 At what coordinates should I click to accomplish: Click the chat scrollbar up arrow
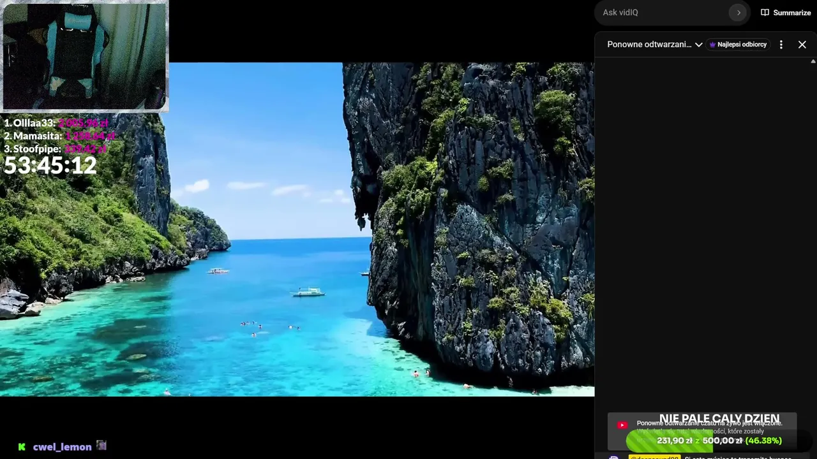813,62
